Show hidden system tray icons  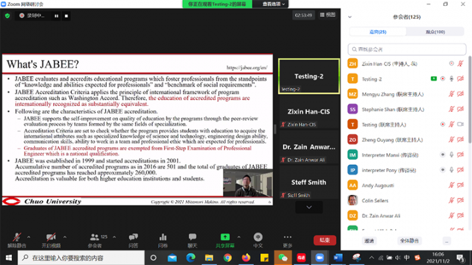pos(372,258)
